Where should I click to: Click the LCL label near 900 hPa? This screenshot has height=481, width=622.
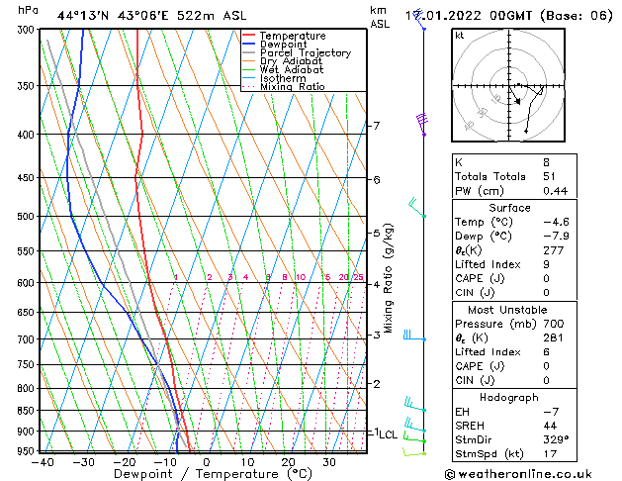(x=388, y=434)
